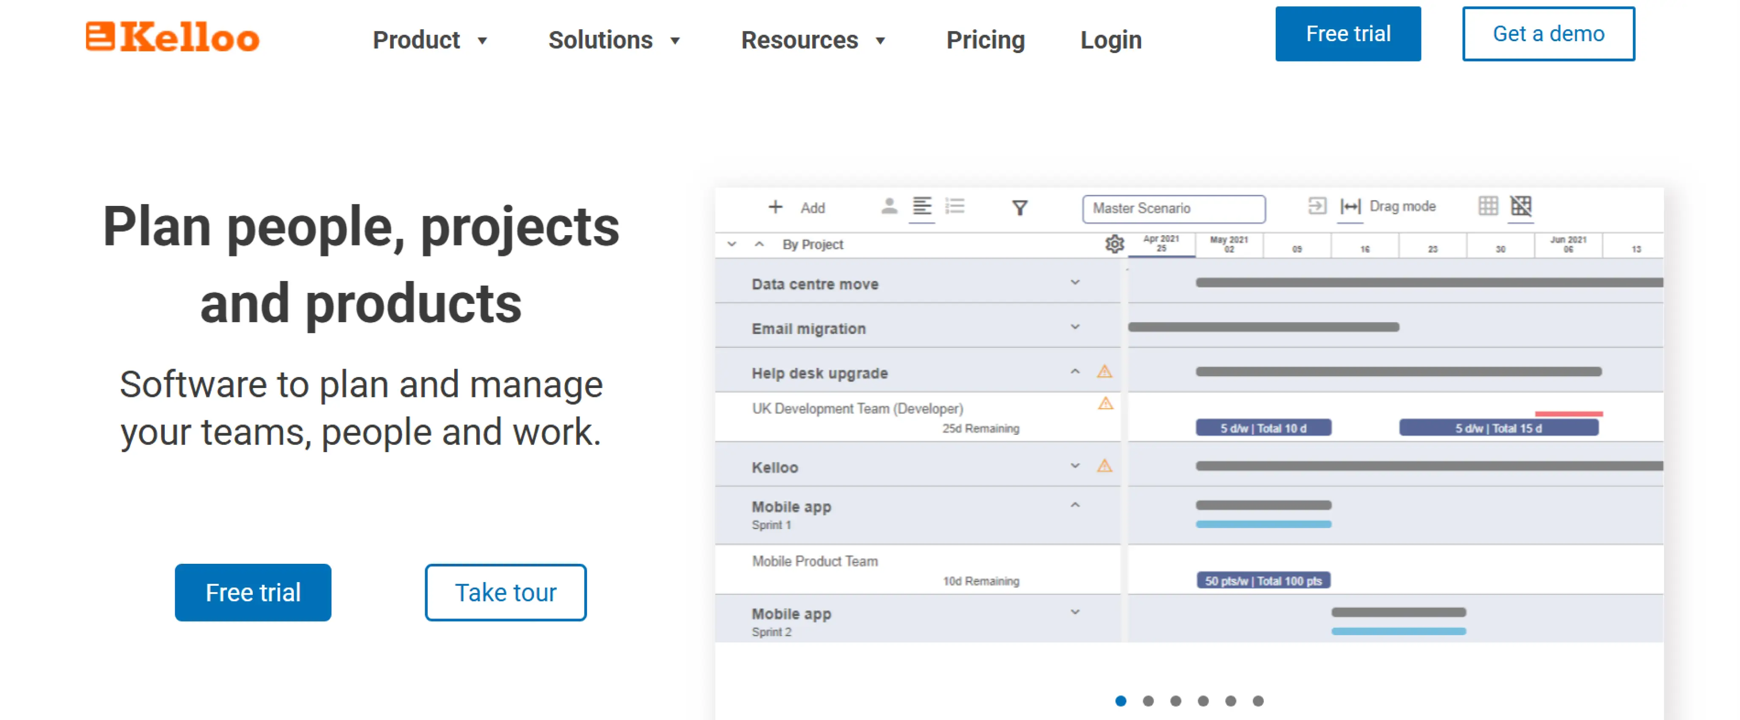The image size is (1740, 720).
Task: Toggle the Drag mode arrows icon
Action: tap(1350, 206)
